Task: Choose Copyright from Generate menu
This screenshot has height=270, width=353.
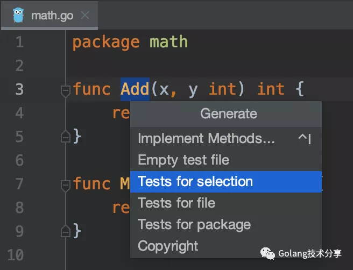Action: click(x=168, y=246)
